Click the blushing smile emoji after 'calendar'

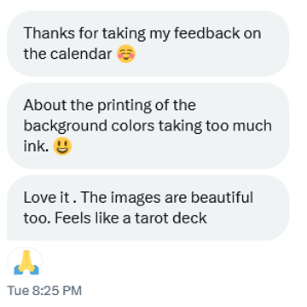126,54
